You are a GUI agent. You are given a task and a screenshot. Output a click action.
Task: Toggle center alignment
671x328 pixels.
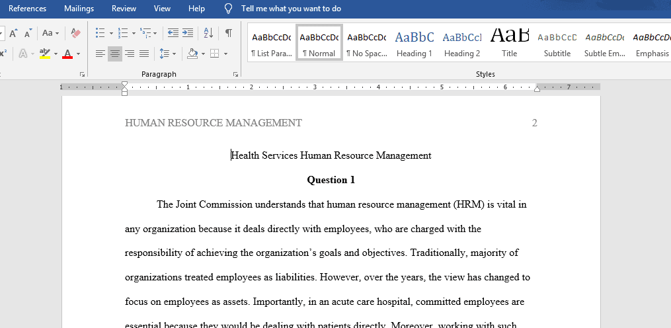tap(114, 54)
